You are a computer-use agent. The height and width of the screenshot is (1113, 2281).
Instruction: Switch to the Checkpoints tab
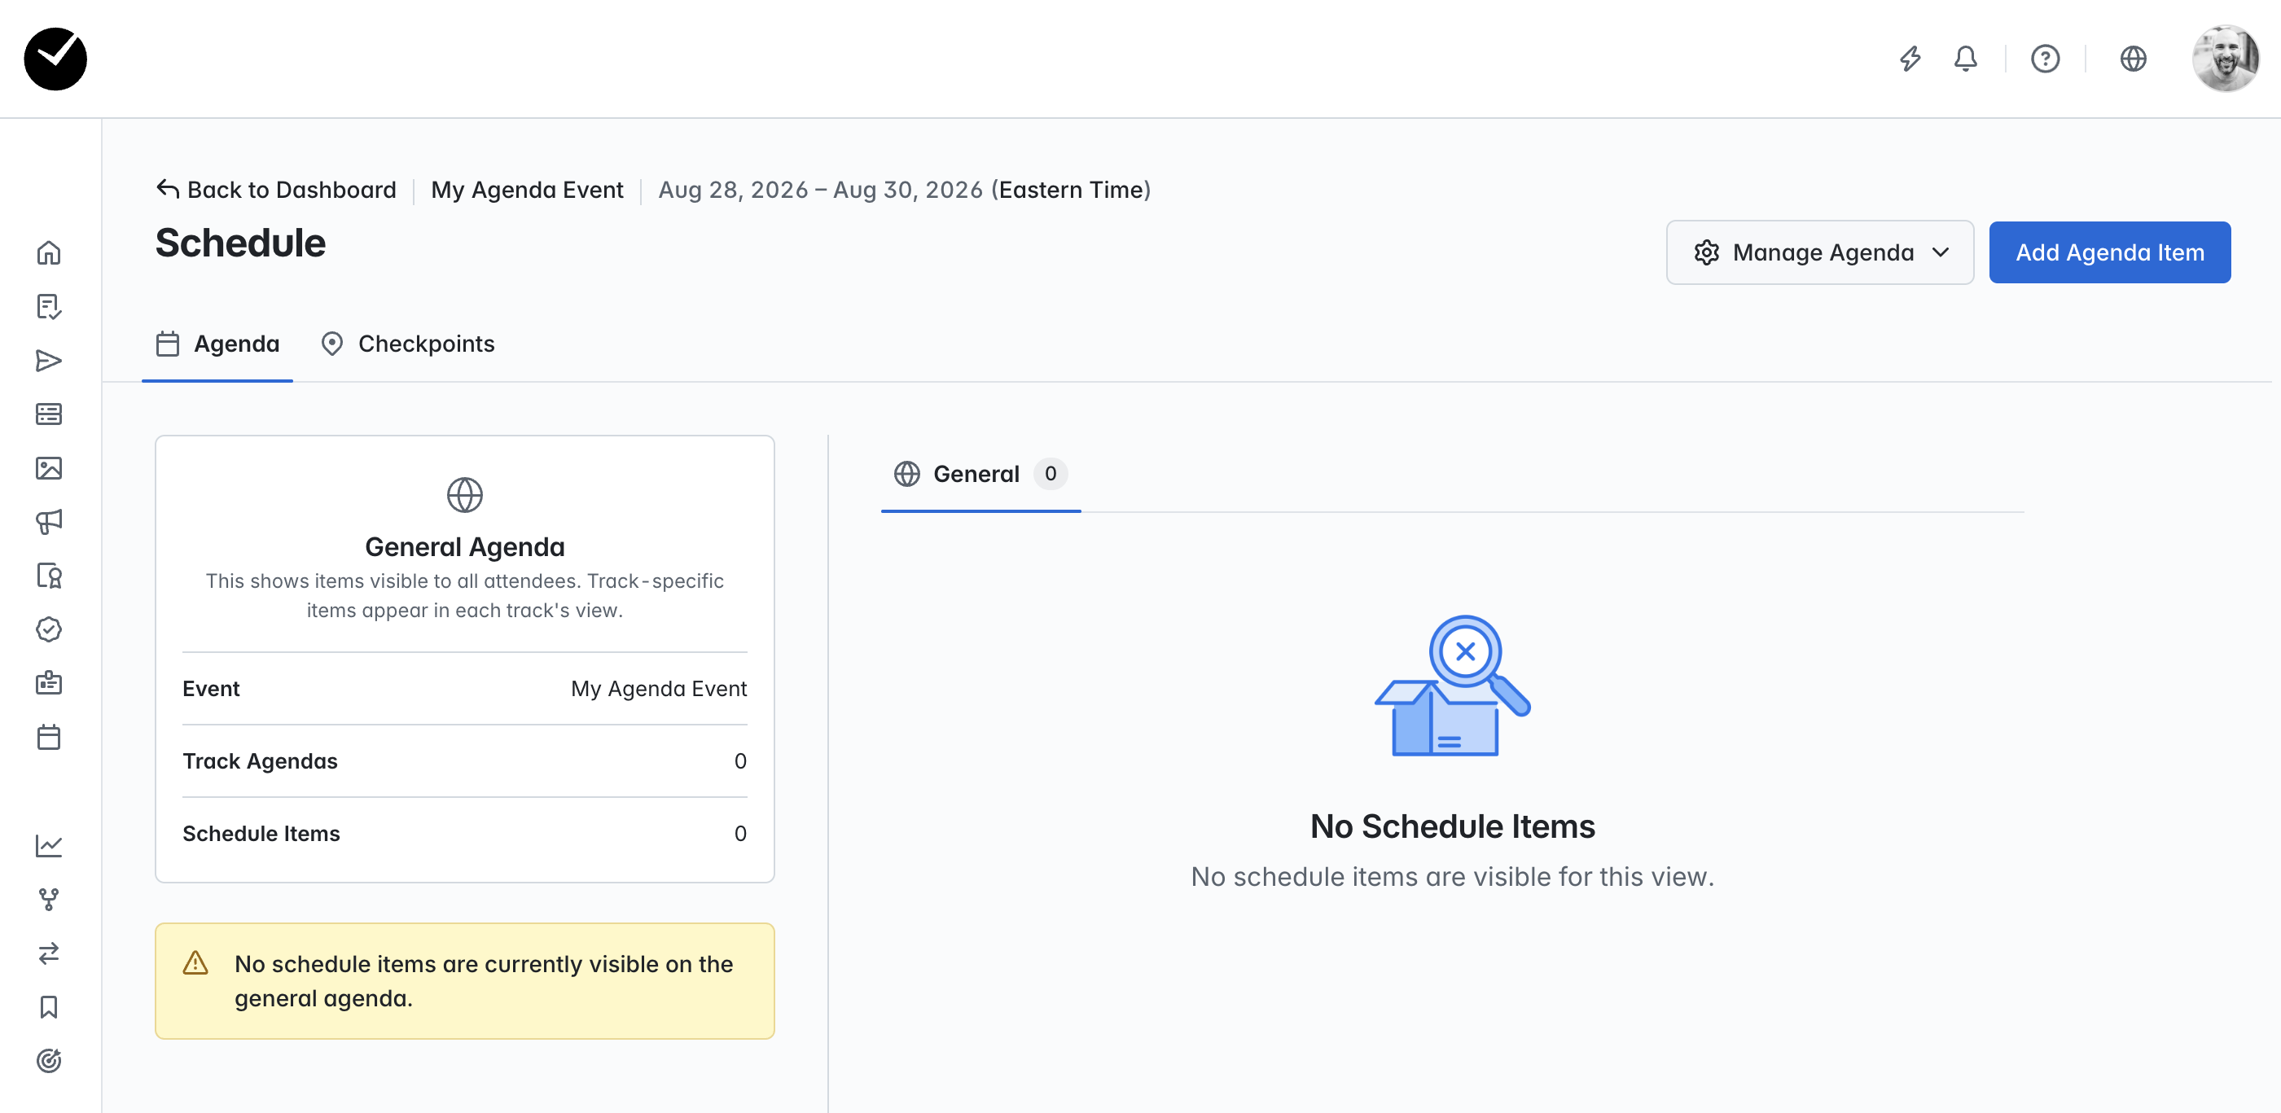click(408, 344)
